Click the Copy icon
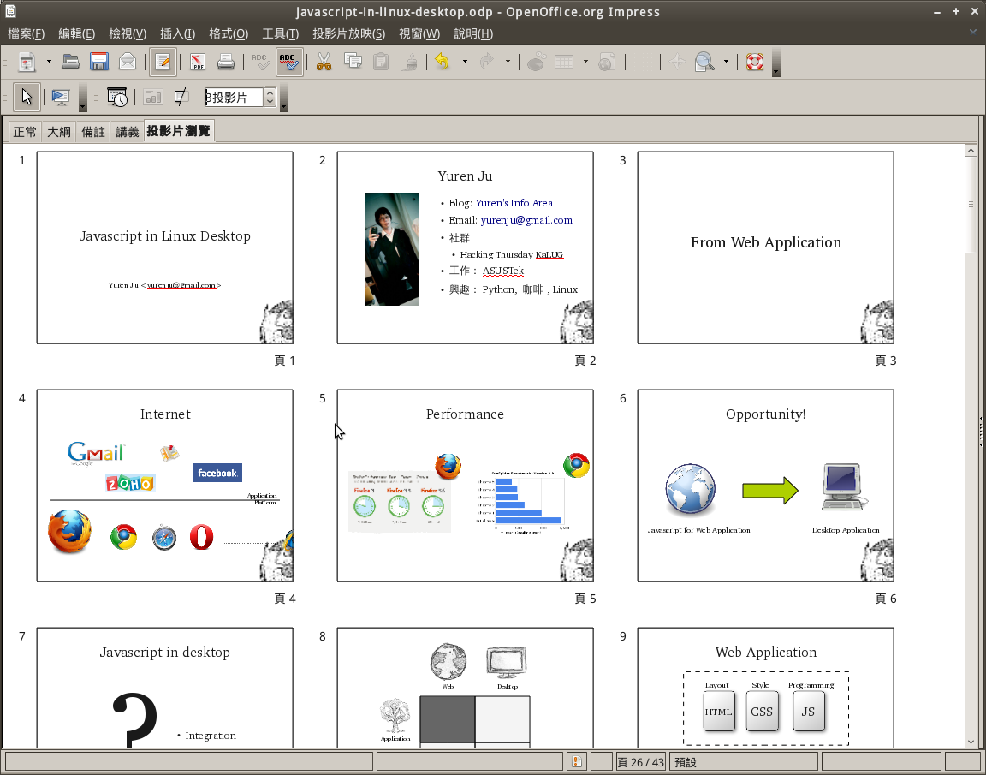The width and height of the screenshot is (986, 775). (353, 62)
